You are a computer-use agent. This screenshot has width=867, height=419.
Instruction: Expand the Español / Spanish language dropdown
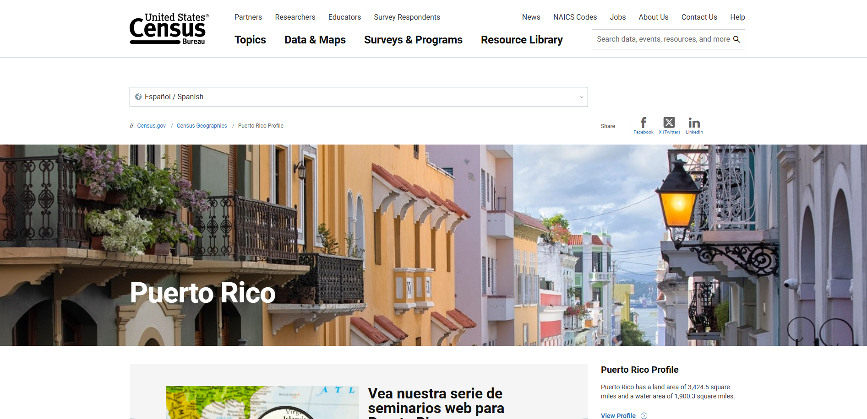(581, 97)
